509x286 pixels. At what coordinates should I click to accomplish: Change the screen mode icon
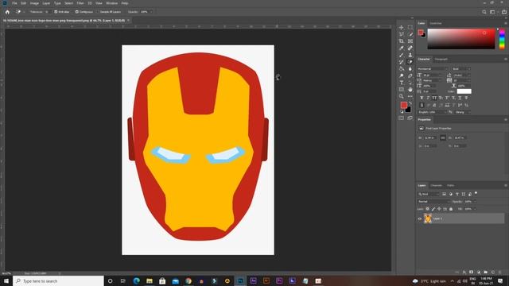[410, 118]
